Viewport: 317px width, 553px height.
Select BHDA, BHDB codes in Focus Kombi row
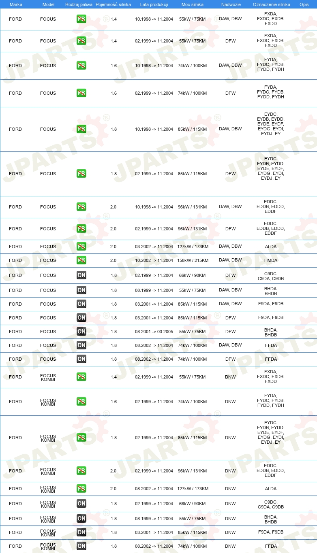[271, 519]
